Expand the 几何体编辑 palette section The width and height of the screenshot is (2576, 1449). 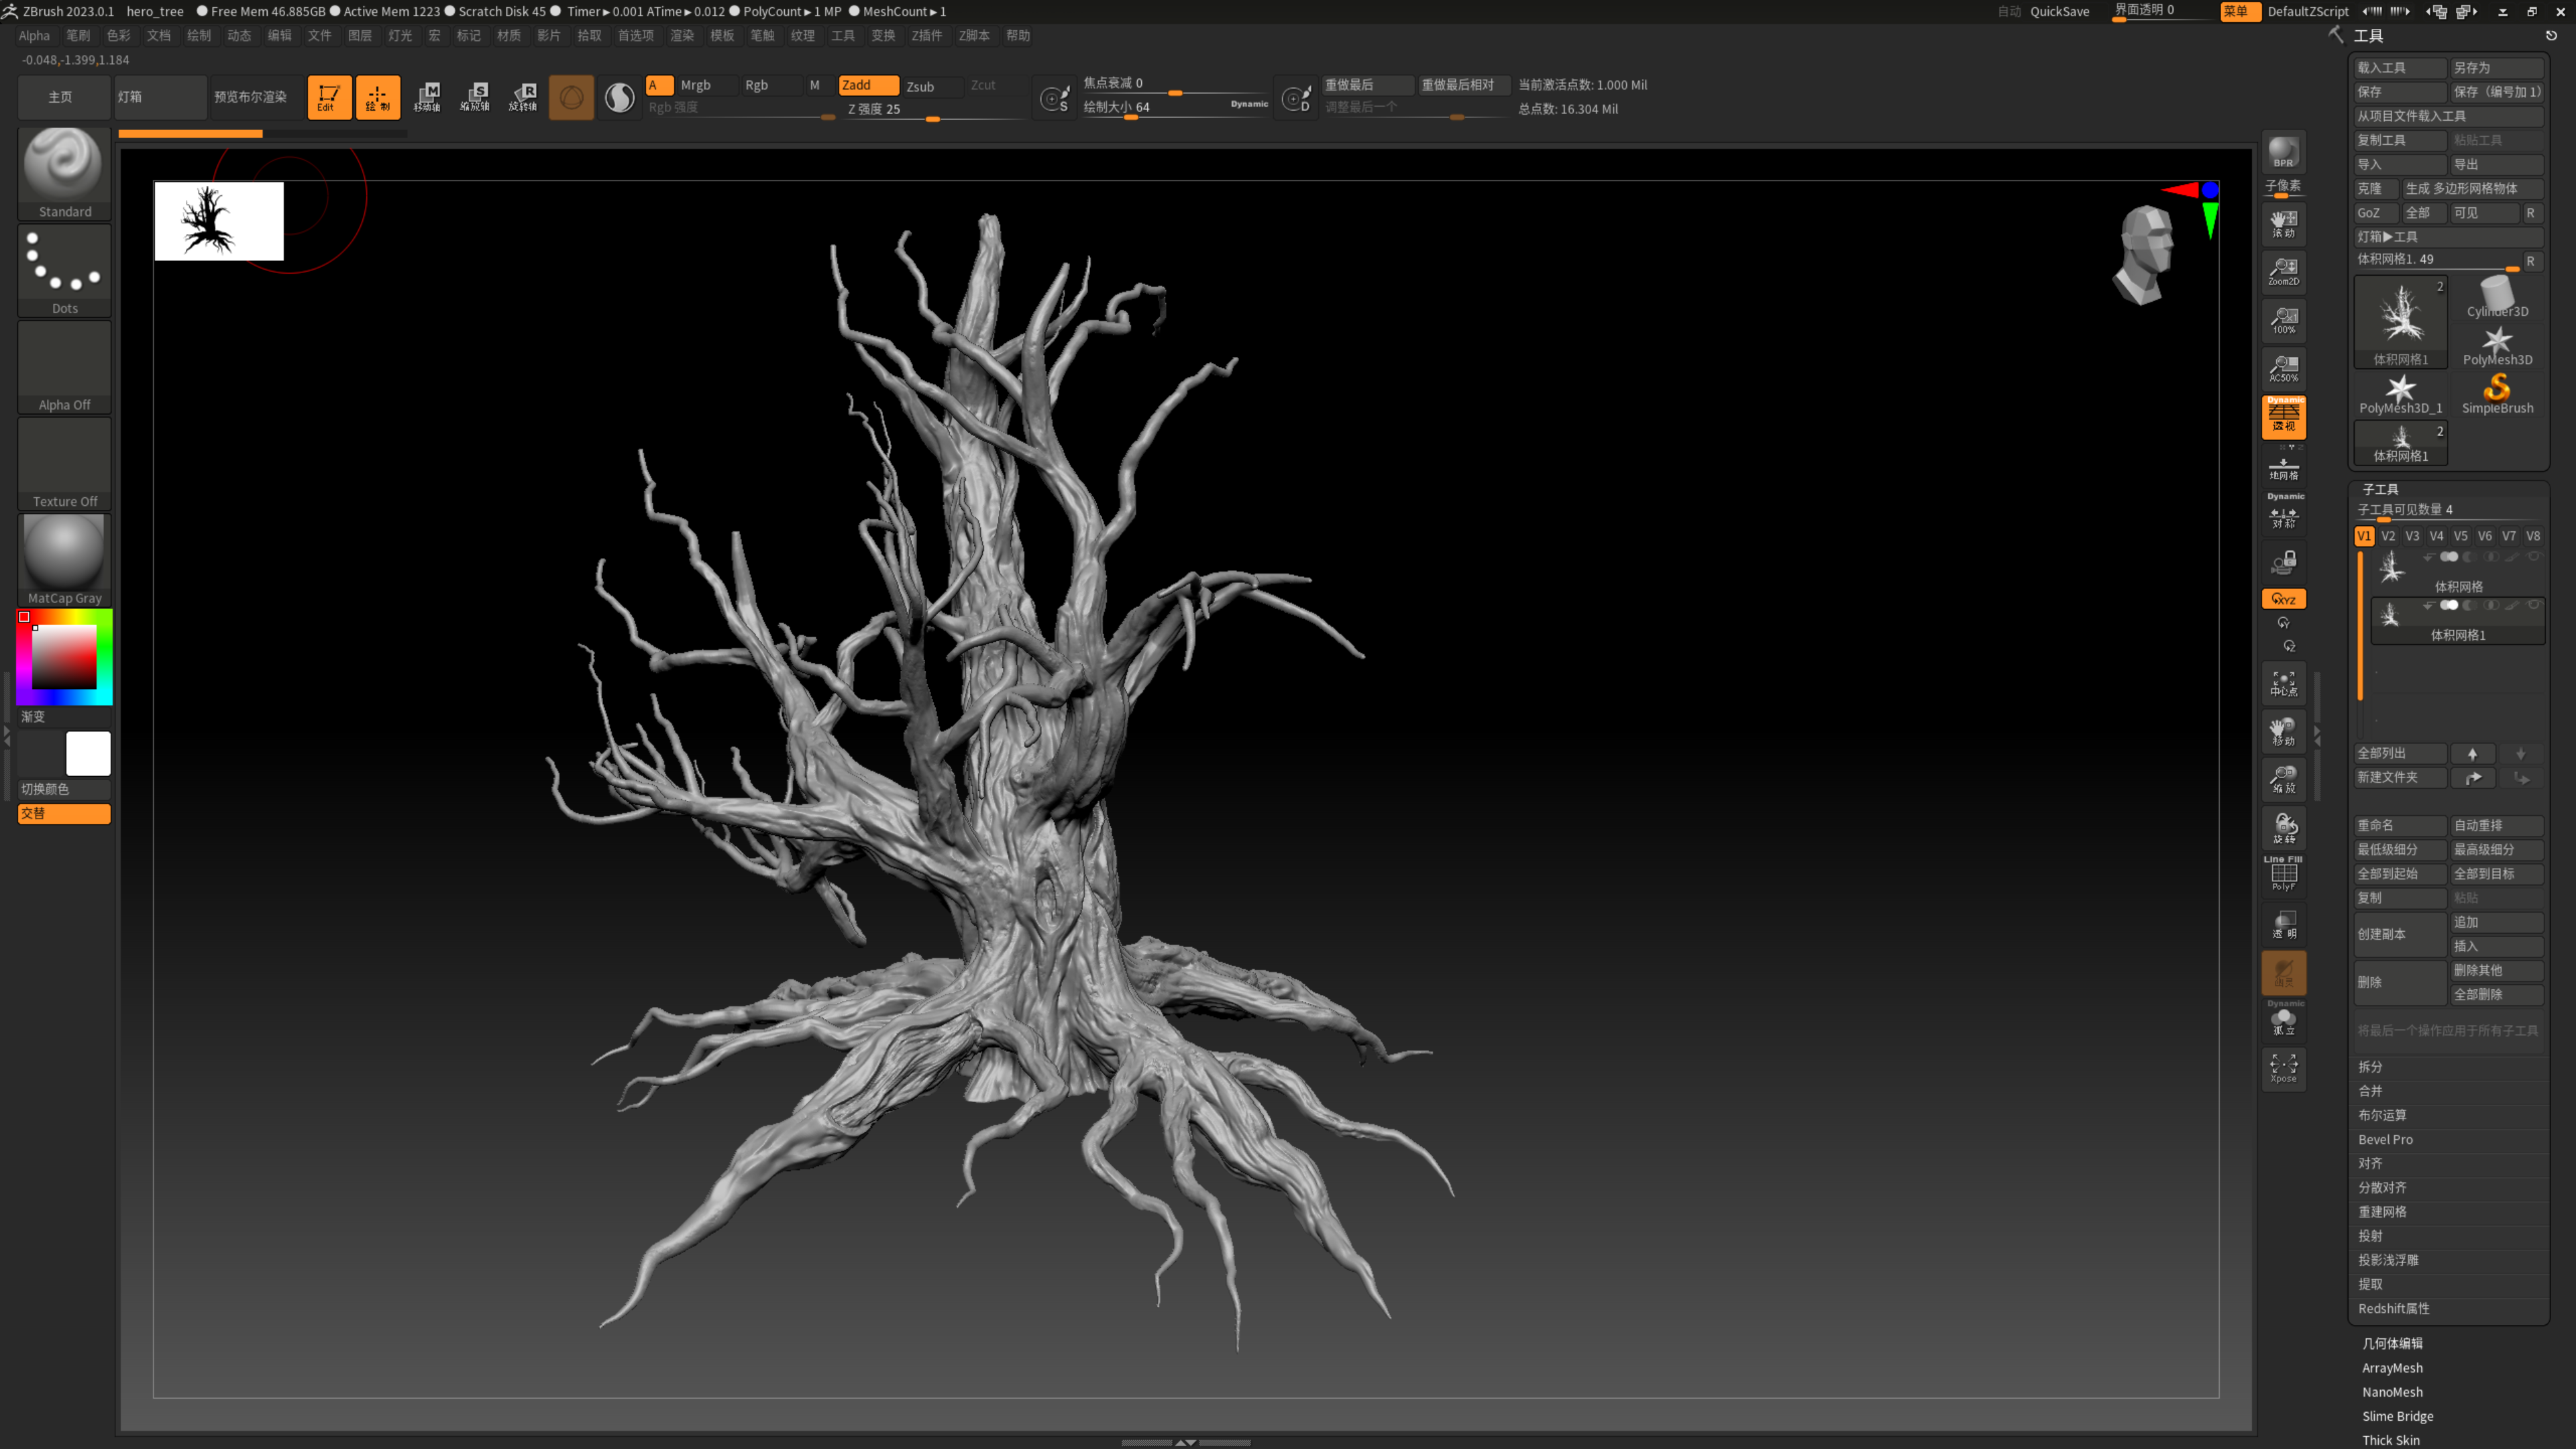pyautogui.click(x=2392, y=1343)
